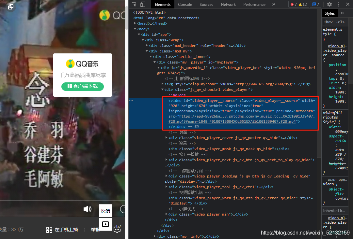Open the Sources tab

click(206, 5)
